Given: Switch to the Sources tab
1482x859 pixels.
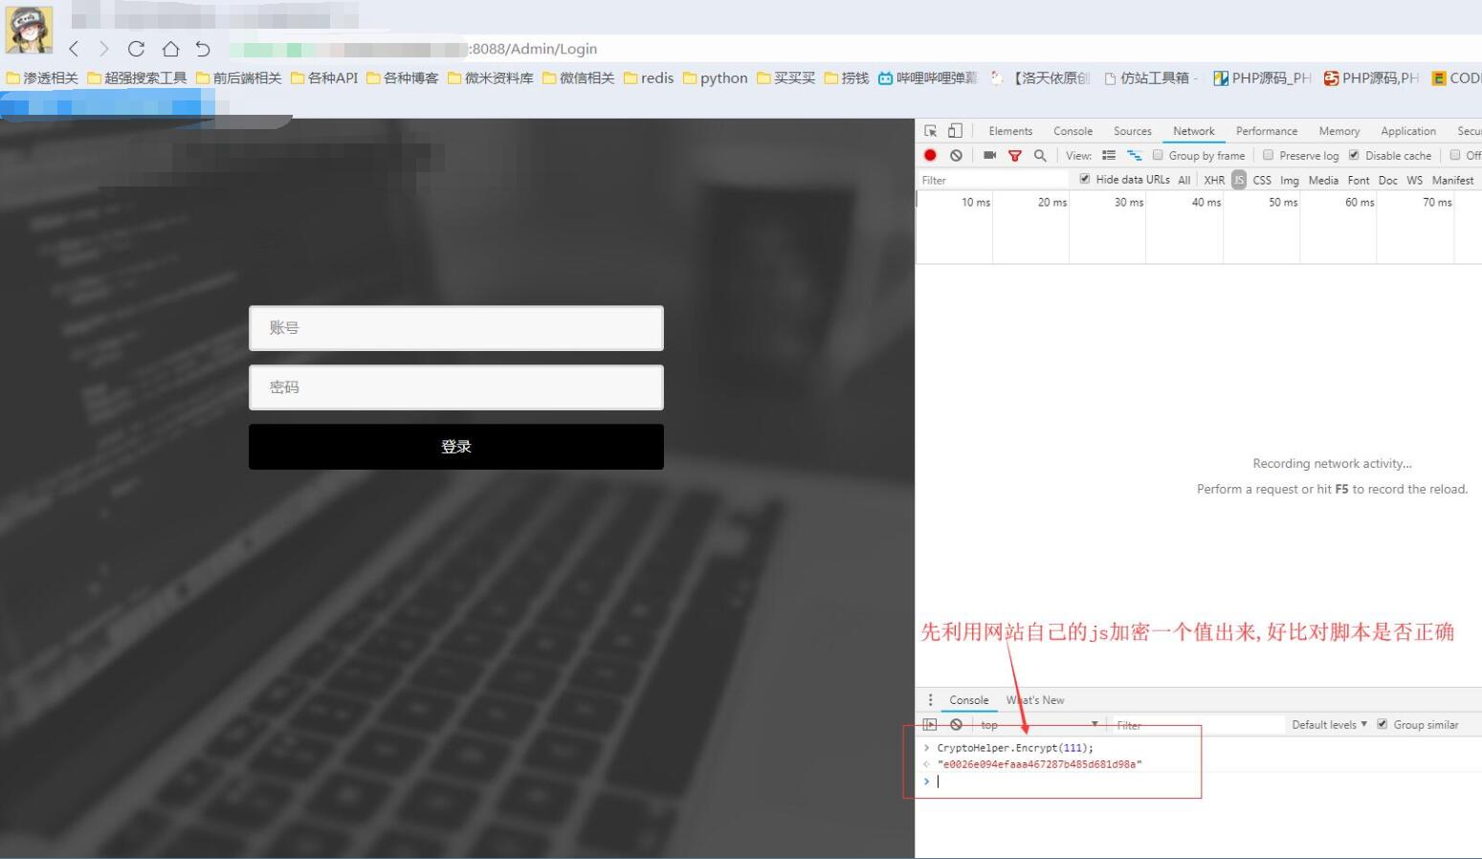Looking at the screenshot, I should (x=1133, y=131).
